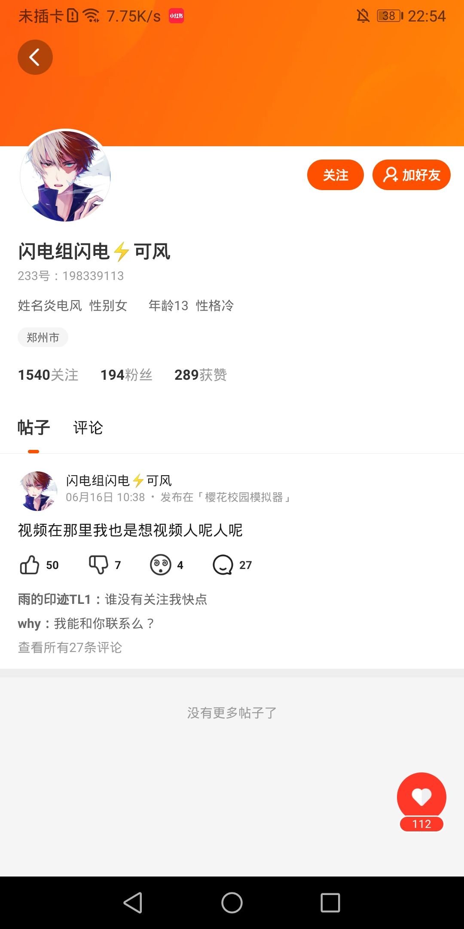464x929 pixels.
Task: Open the large profile avatar picture
Action: tap(65, 175)
